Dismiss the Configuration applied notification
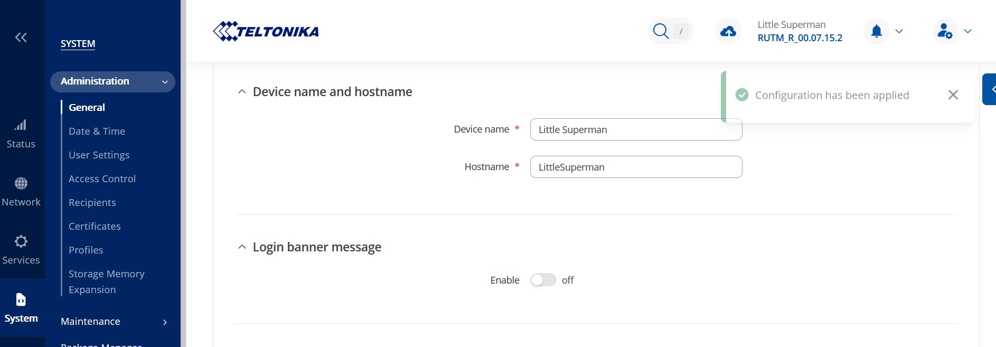The width and height of the screenshot is (996, 347). [x=953, y=95]
